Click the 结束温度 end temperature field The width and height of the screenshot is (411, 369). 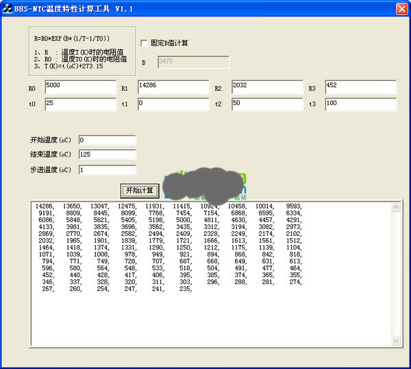(x=108, y=154)
